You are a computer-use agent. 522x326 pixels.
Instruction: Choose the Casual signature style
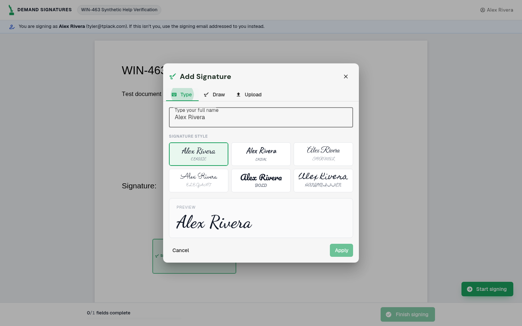pyautogui.click(x=261, y=154)
